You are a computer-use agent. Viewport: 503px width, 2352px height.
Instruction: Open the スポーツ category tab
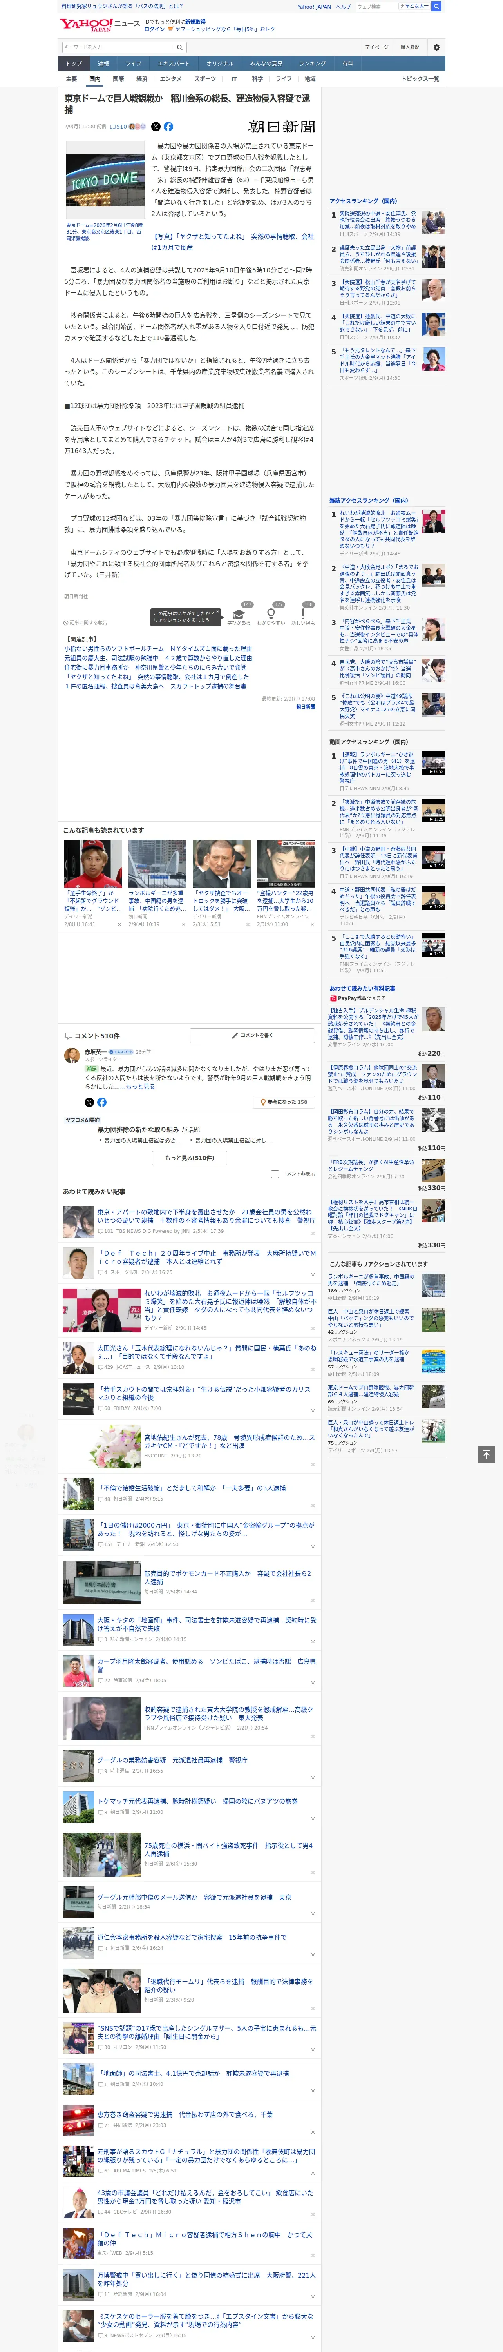205,78
